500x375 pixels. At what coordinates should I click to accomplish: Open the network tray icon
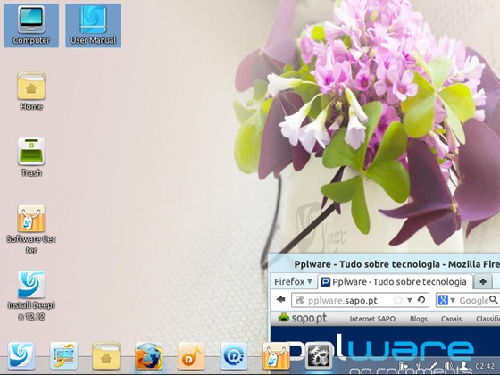434,366
